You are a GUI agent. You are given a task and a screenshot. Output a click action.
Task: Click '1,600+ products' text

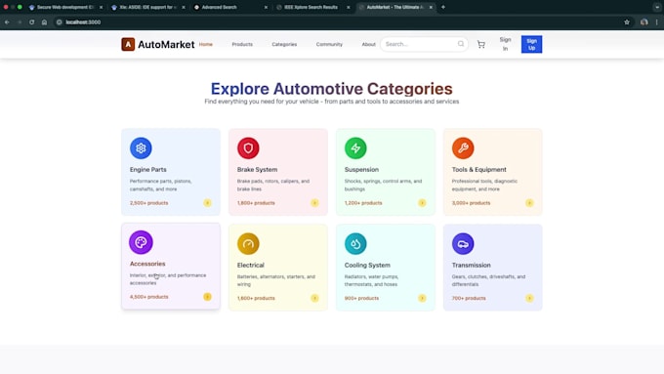tap(256, 298)
